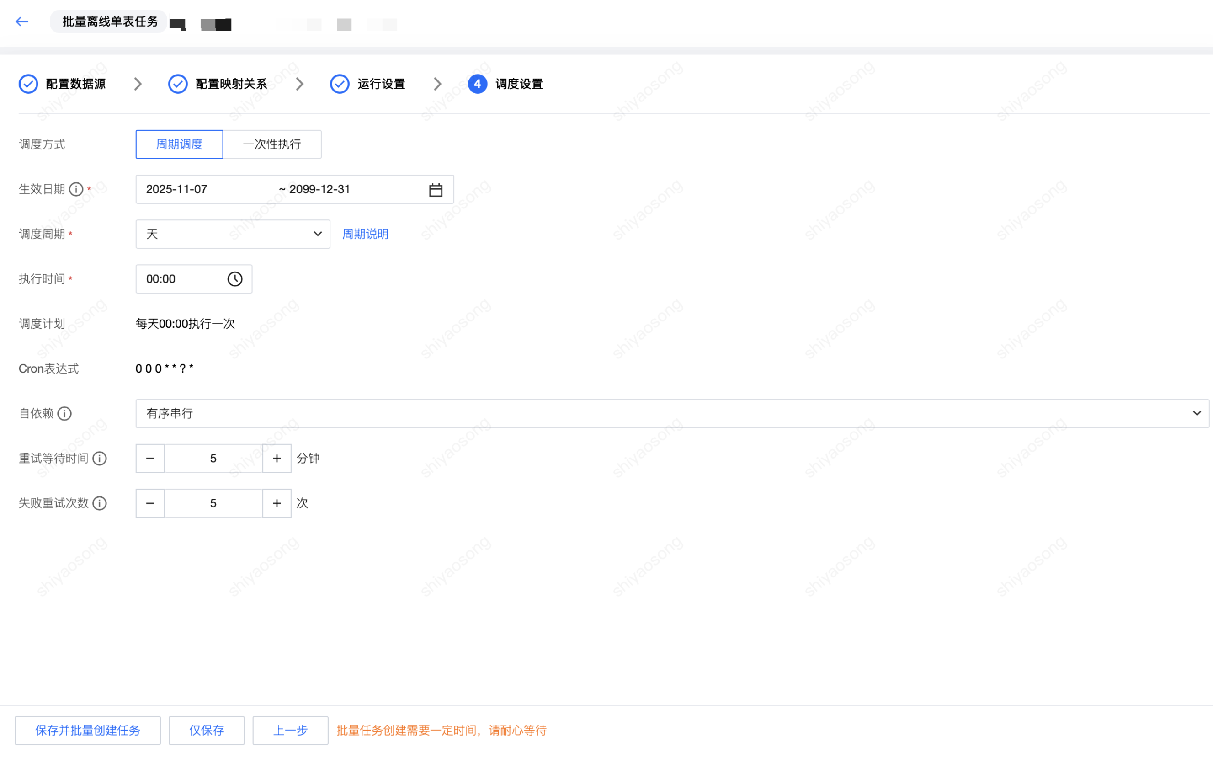Decrease 重试等待时间 with minus button
The image size is (1213, 758).
[150, 458]
